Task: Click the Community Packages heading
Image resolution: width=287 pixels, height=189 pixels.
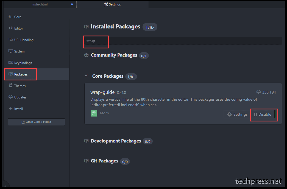Action: [114, 55]
